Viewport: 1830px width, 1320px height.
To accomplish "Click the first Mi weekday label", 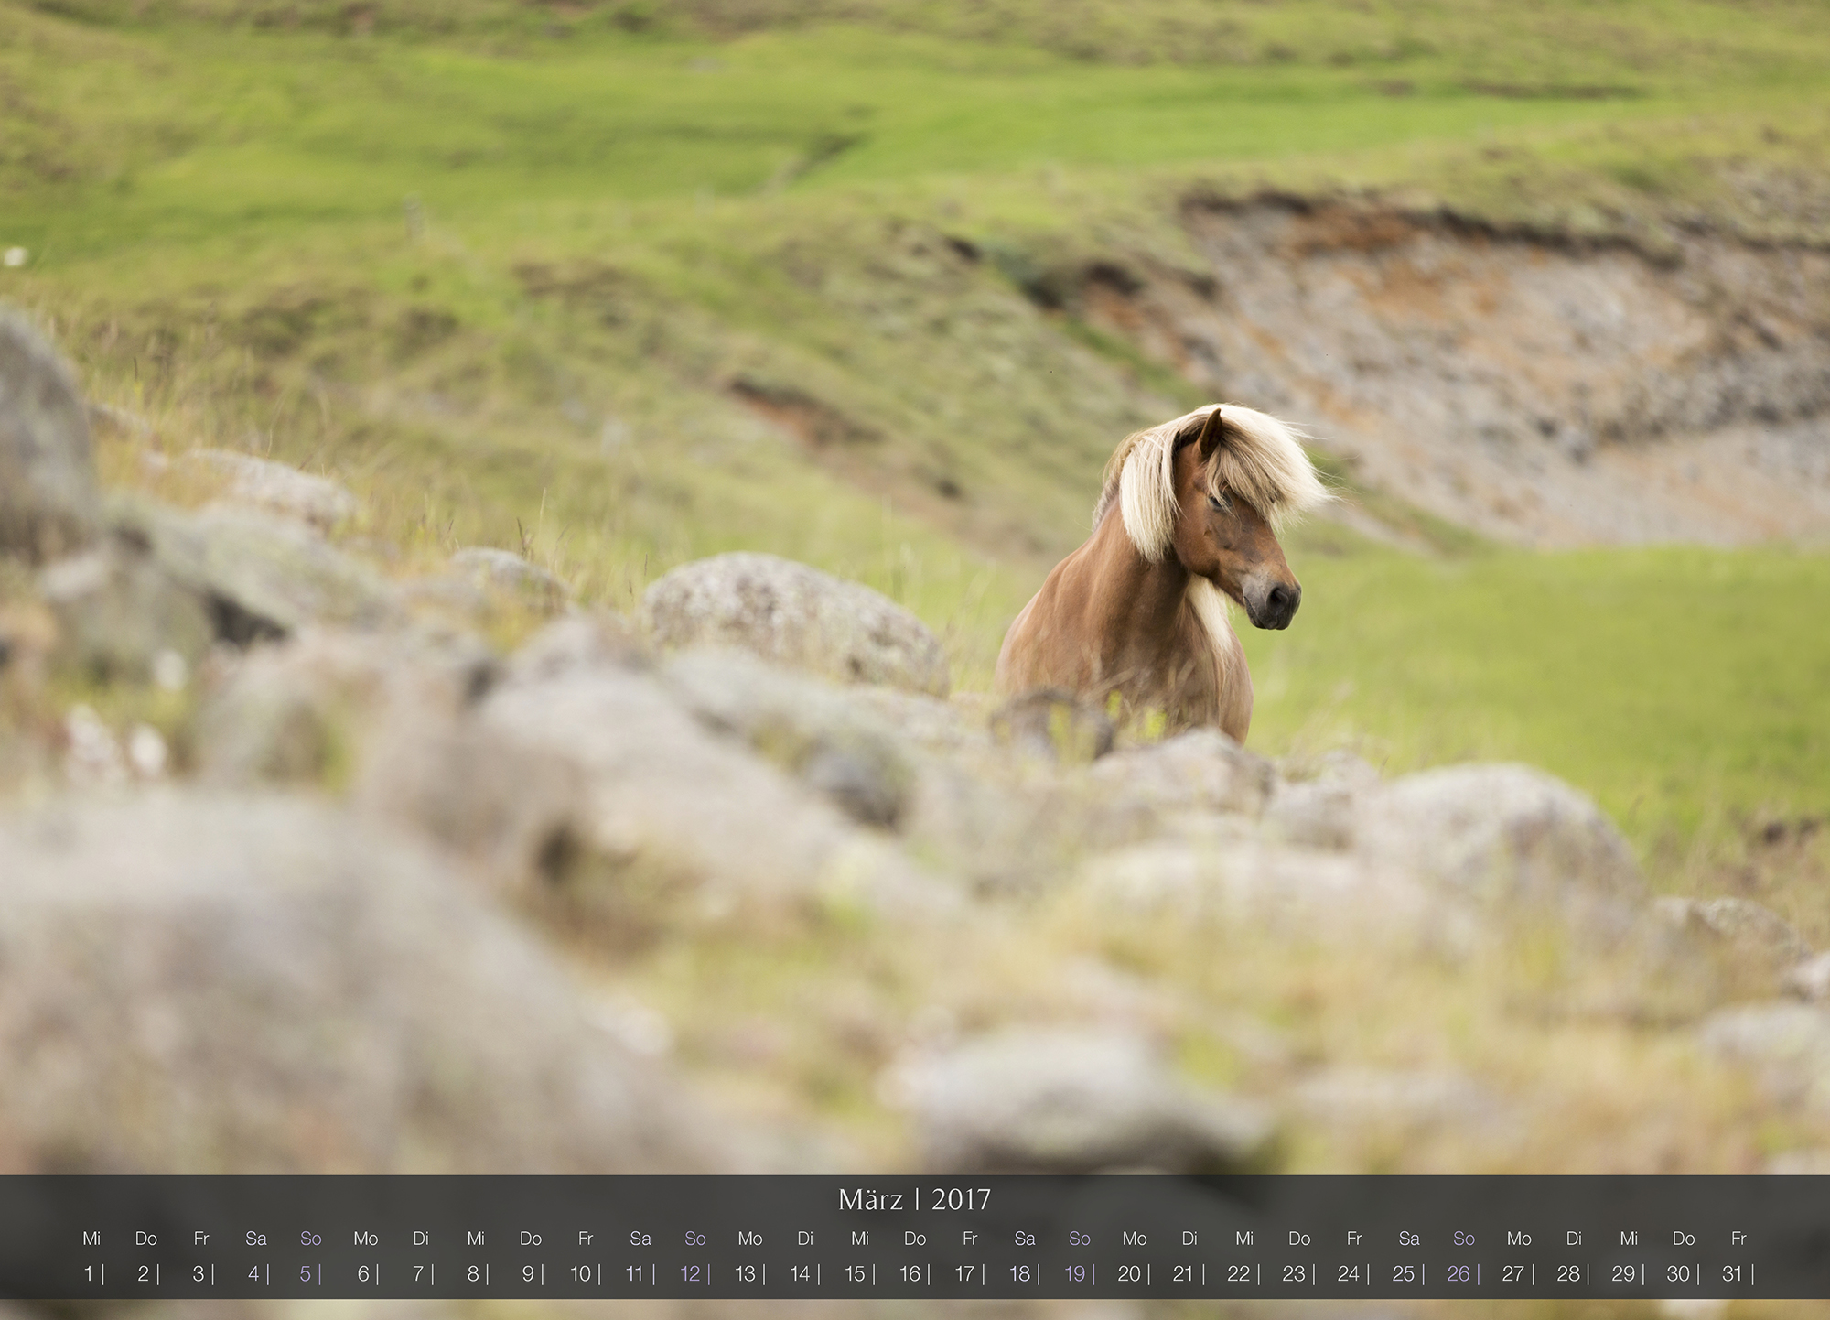I will click(x=91, y=1239).
